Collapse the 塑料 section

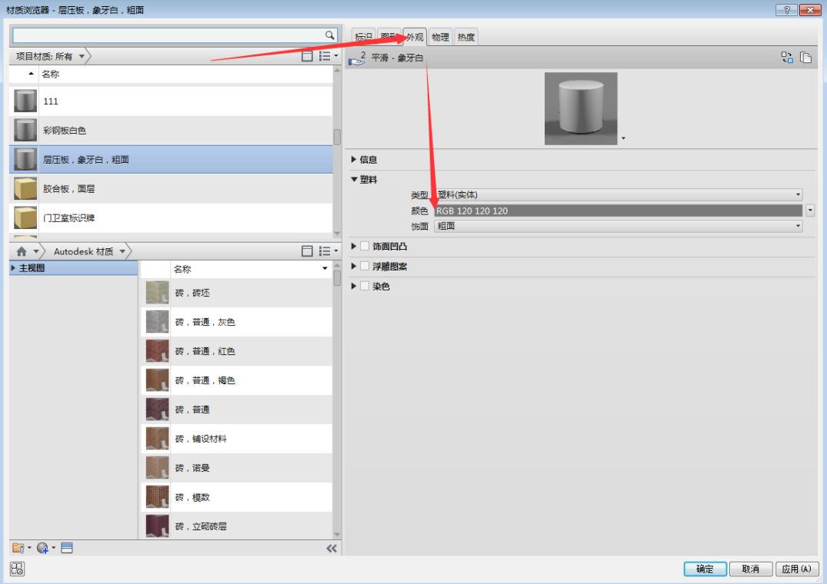[x=354, y=179]
